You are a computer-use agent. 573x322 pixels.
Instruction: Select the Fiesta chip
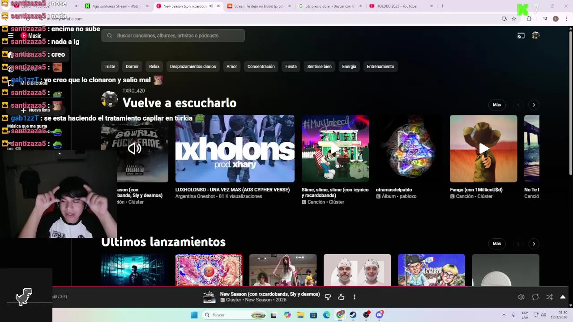pyautogui.click(x=291, y=67)
